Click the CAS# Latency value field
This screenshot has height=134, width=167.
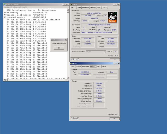pos(99,88)
